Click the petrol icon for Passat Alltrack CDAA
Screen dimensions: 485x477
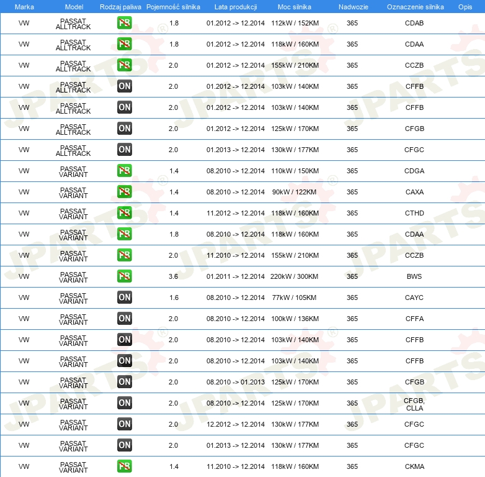(x=124, y=44)
